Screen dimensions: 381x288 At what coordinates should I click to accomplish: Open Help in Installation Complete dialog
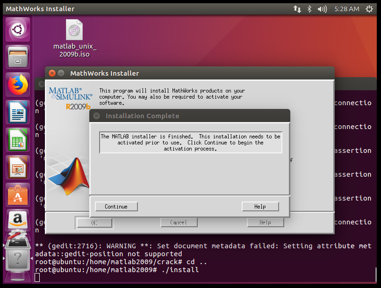point(260,206)
